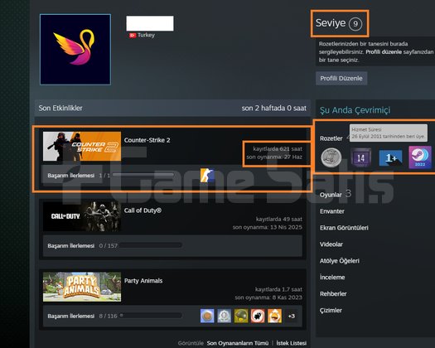Click the Profili Düzenle button
Screen dimensions: 435x348
pos(341,78)
